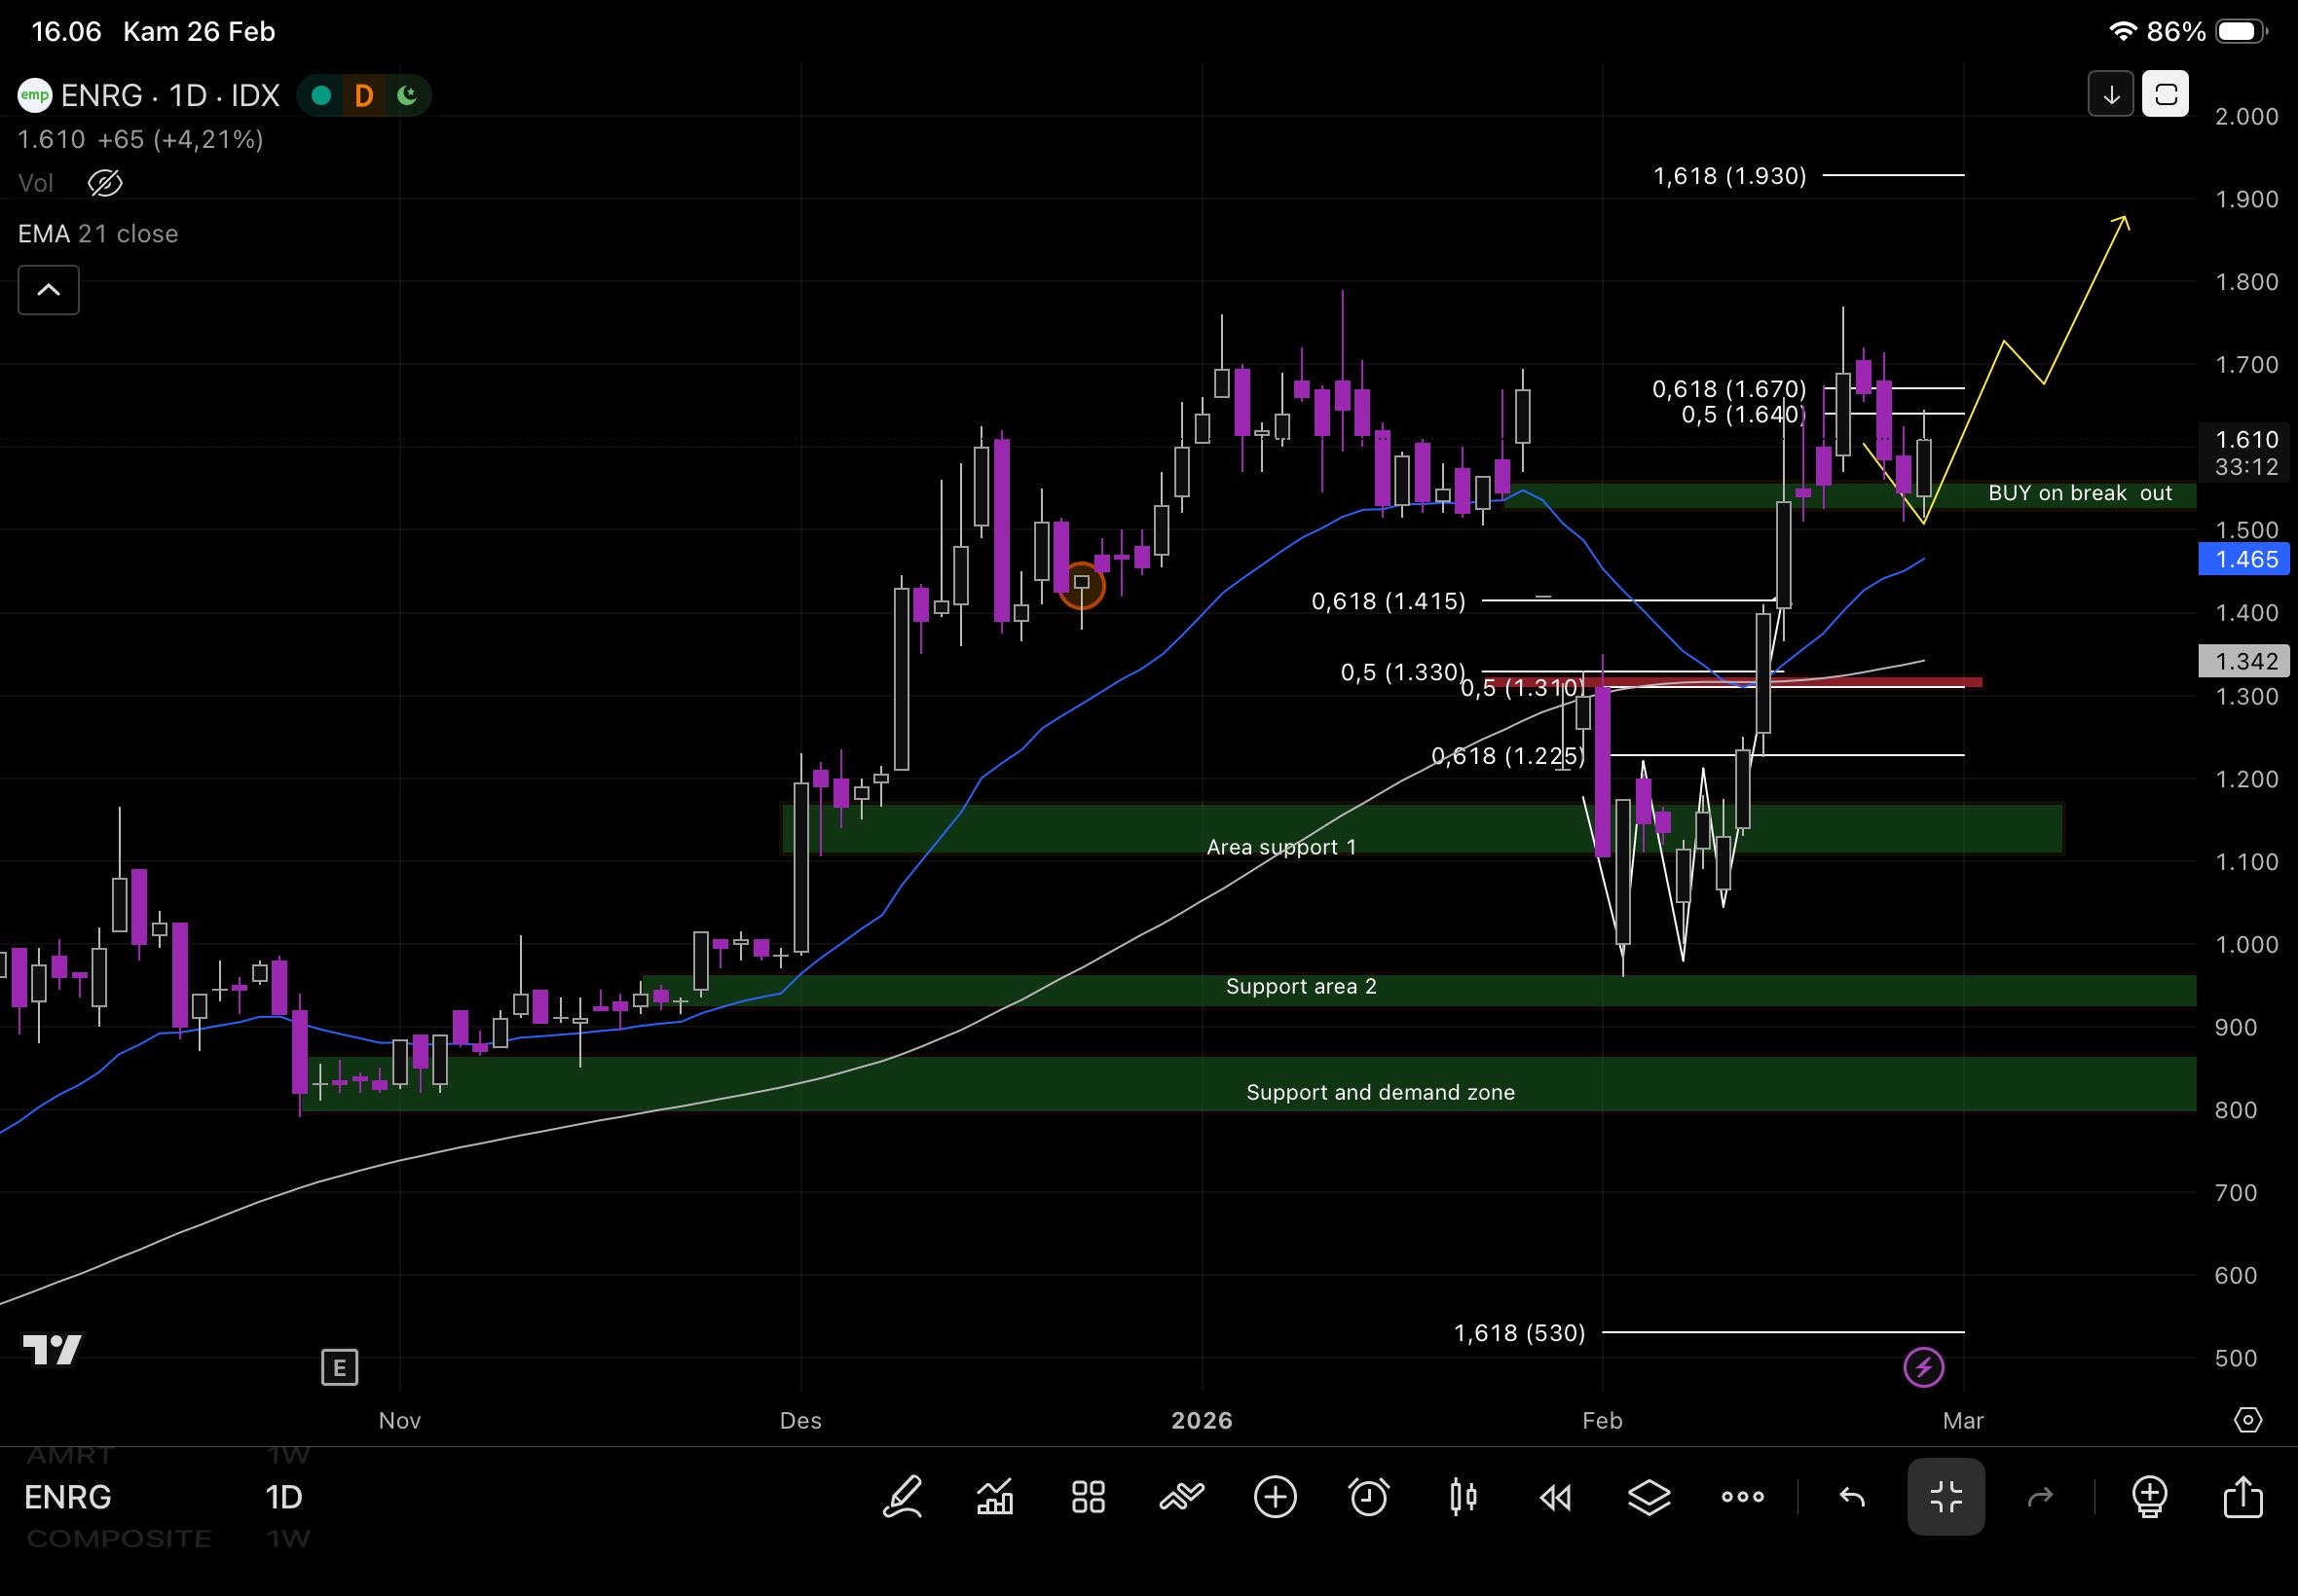Click the EMA 21 close legend
Viewport: 2298px width, 1596px height.
tap(98, 234)
